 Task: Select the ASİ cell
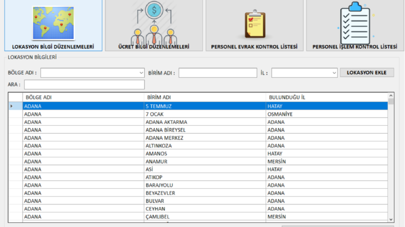point(205,169)
